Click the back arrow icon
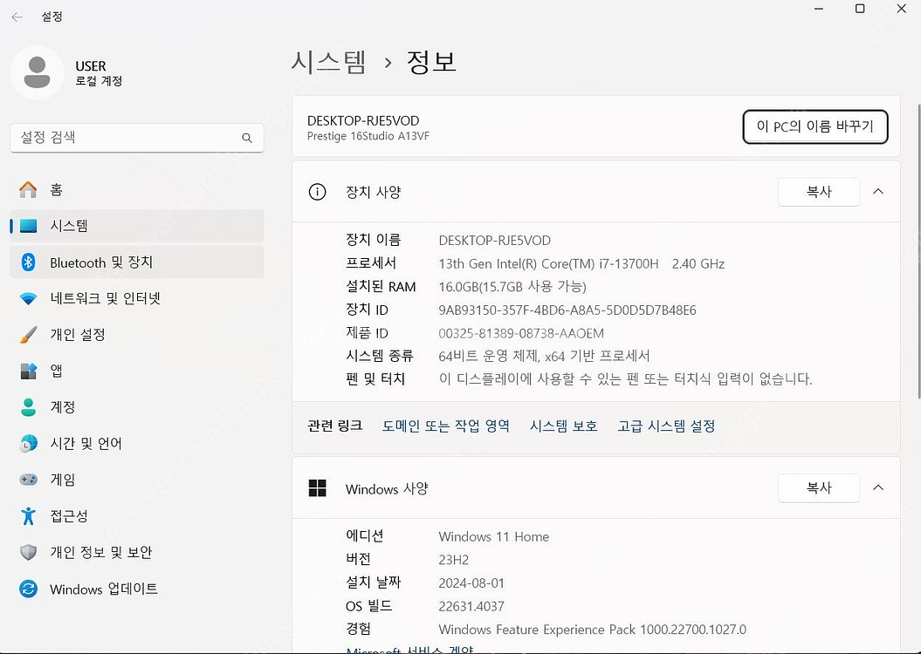This screenshot has width=921, height=654. pyautogui.click(x=17, y=17)
